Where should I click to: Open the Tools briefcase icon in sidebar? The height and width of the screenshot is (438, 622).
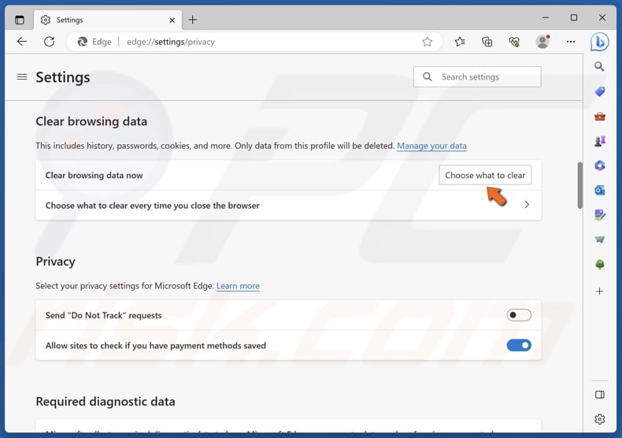click(x=600, y=117)
